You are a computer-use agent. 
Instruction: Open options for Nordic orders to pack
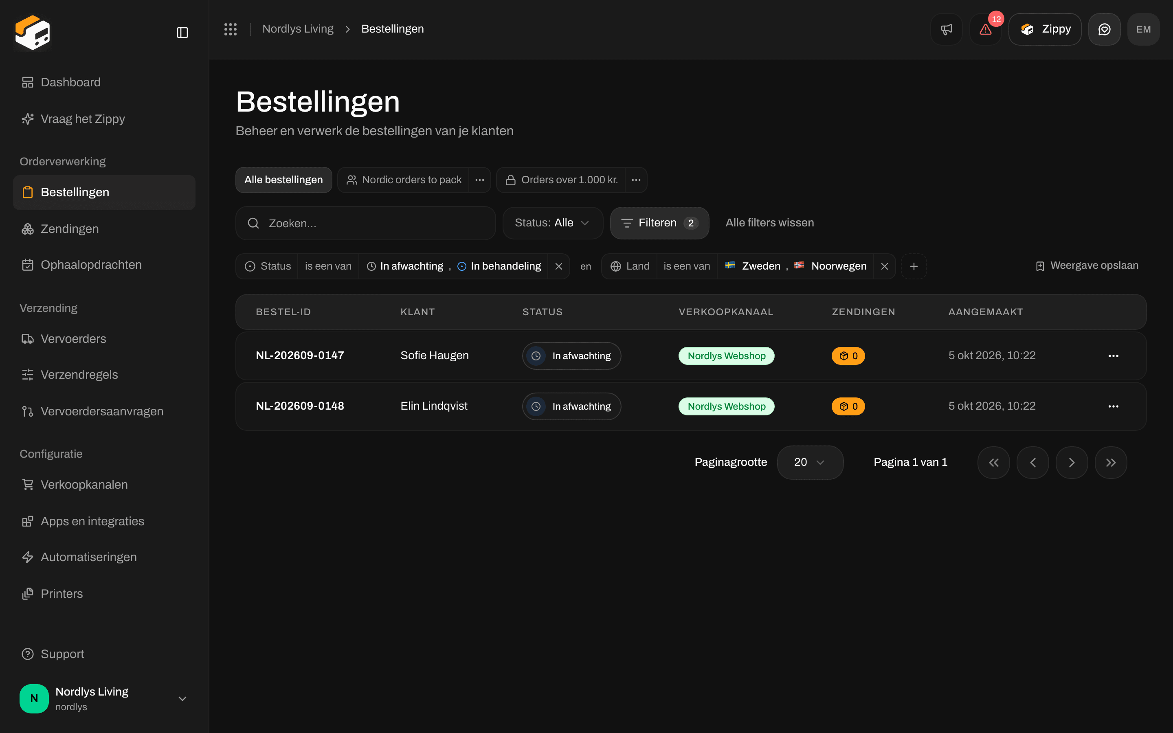point(480,180)
